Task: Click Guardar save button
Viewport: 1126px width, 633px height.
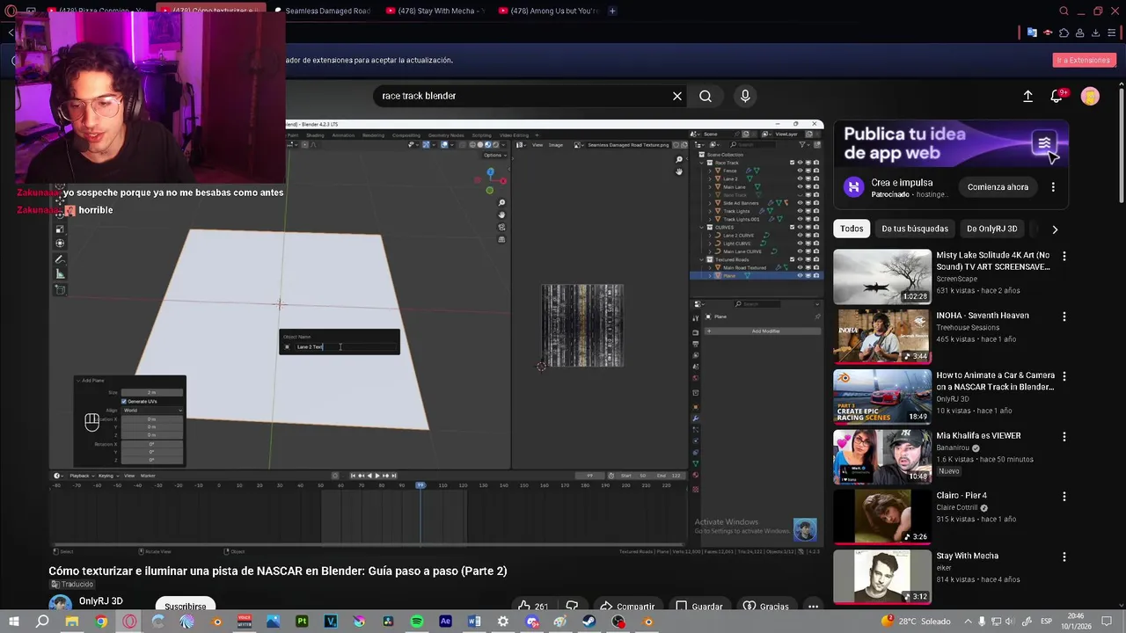Action: 699,606
